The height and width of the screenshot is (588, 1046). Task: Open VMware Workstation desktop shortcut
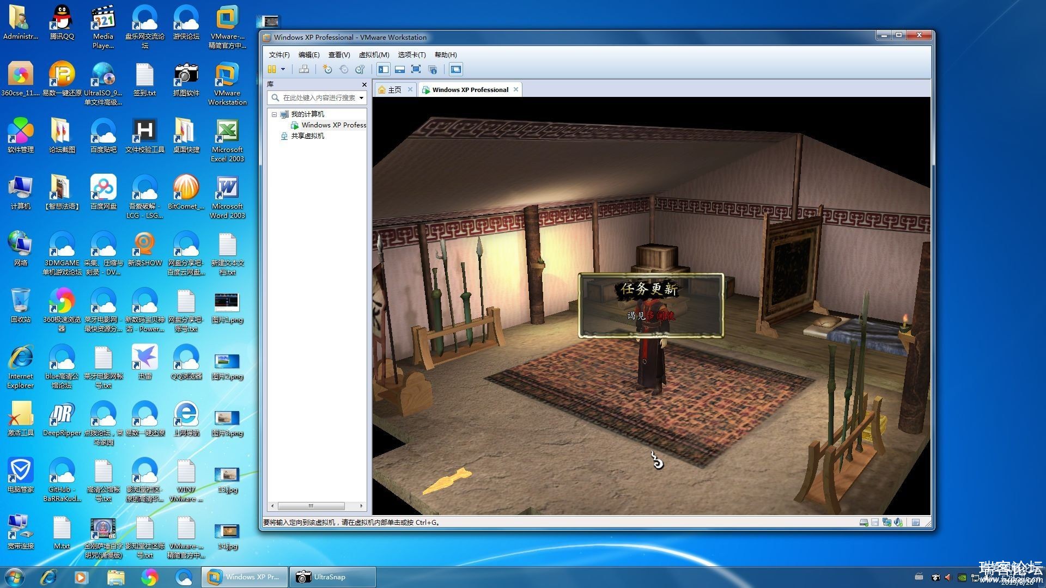[227, 83]
